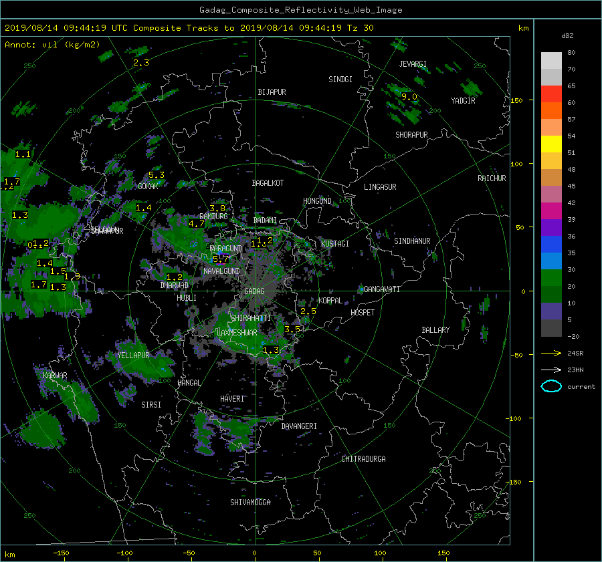Click the RAMDURG town label
The height and width of the screenshot is (562, 602).
tap(213, 217)
